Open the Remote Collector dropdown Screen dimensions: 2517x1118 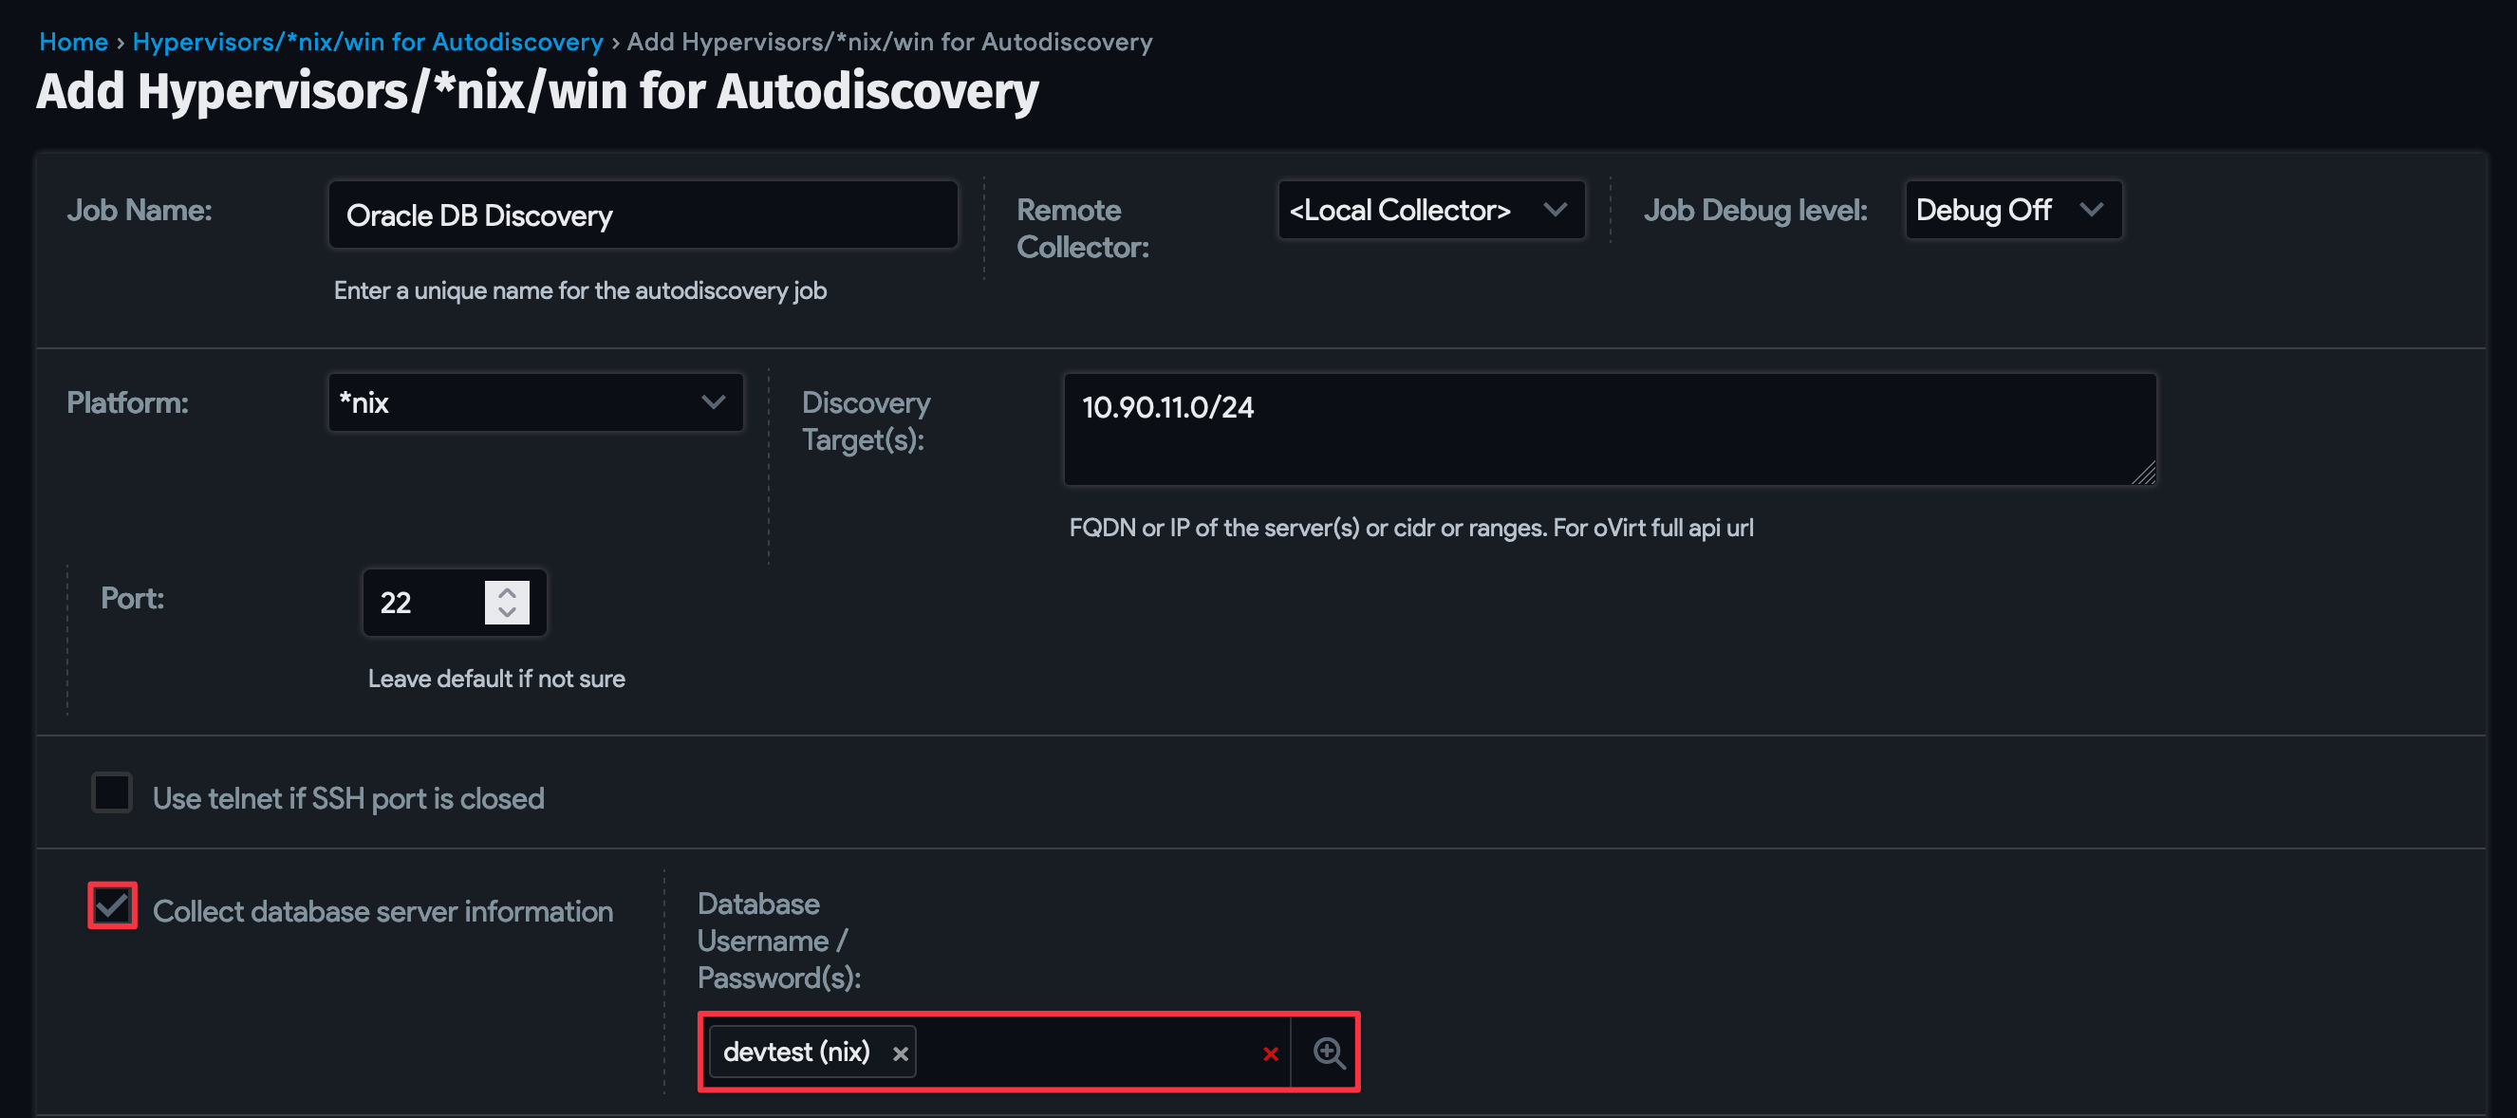(1430, 209)
